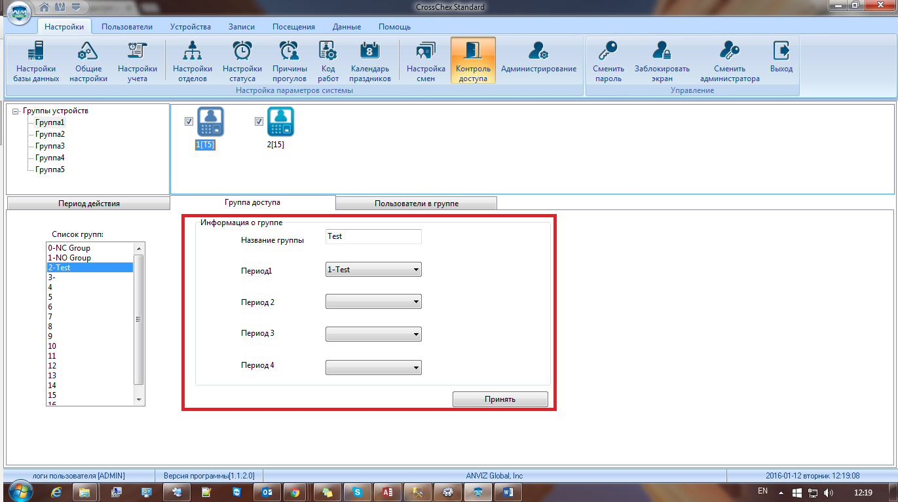The height and width of the screenshot is (502, 898).
Task: Open Настройки базы данных settings
Action: coord(36,61)
